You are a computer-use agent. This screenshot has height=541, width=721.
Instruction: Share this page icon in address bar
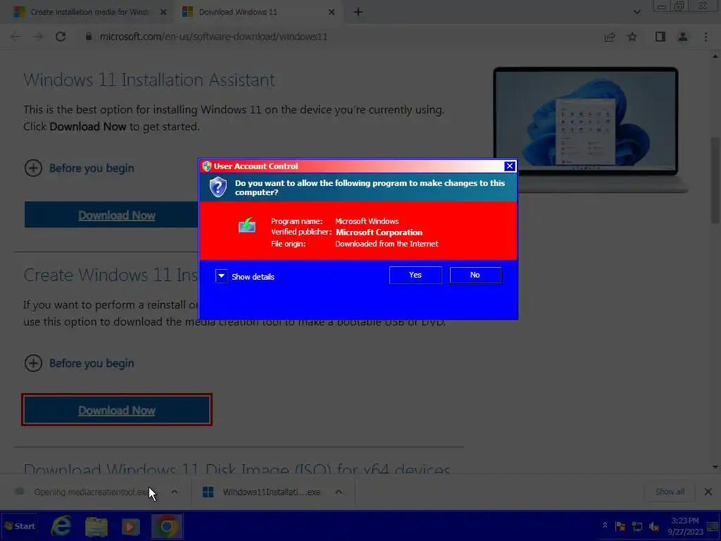tap(610, 37)
